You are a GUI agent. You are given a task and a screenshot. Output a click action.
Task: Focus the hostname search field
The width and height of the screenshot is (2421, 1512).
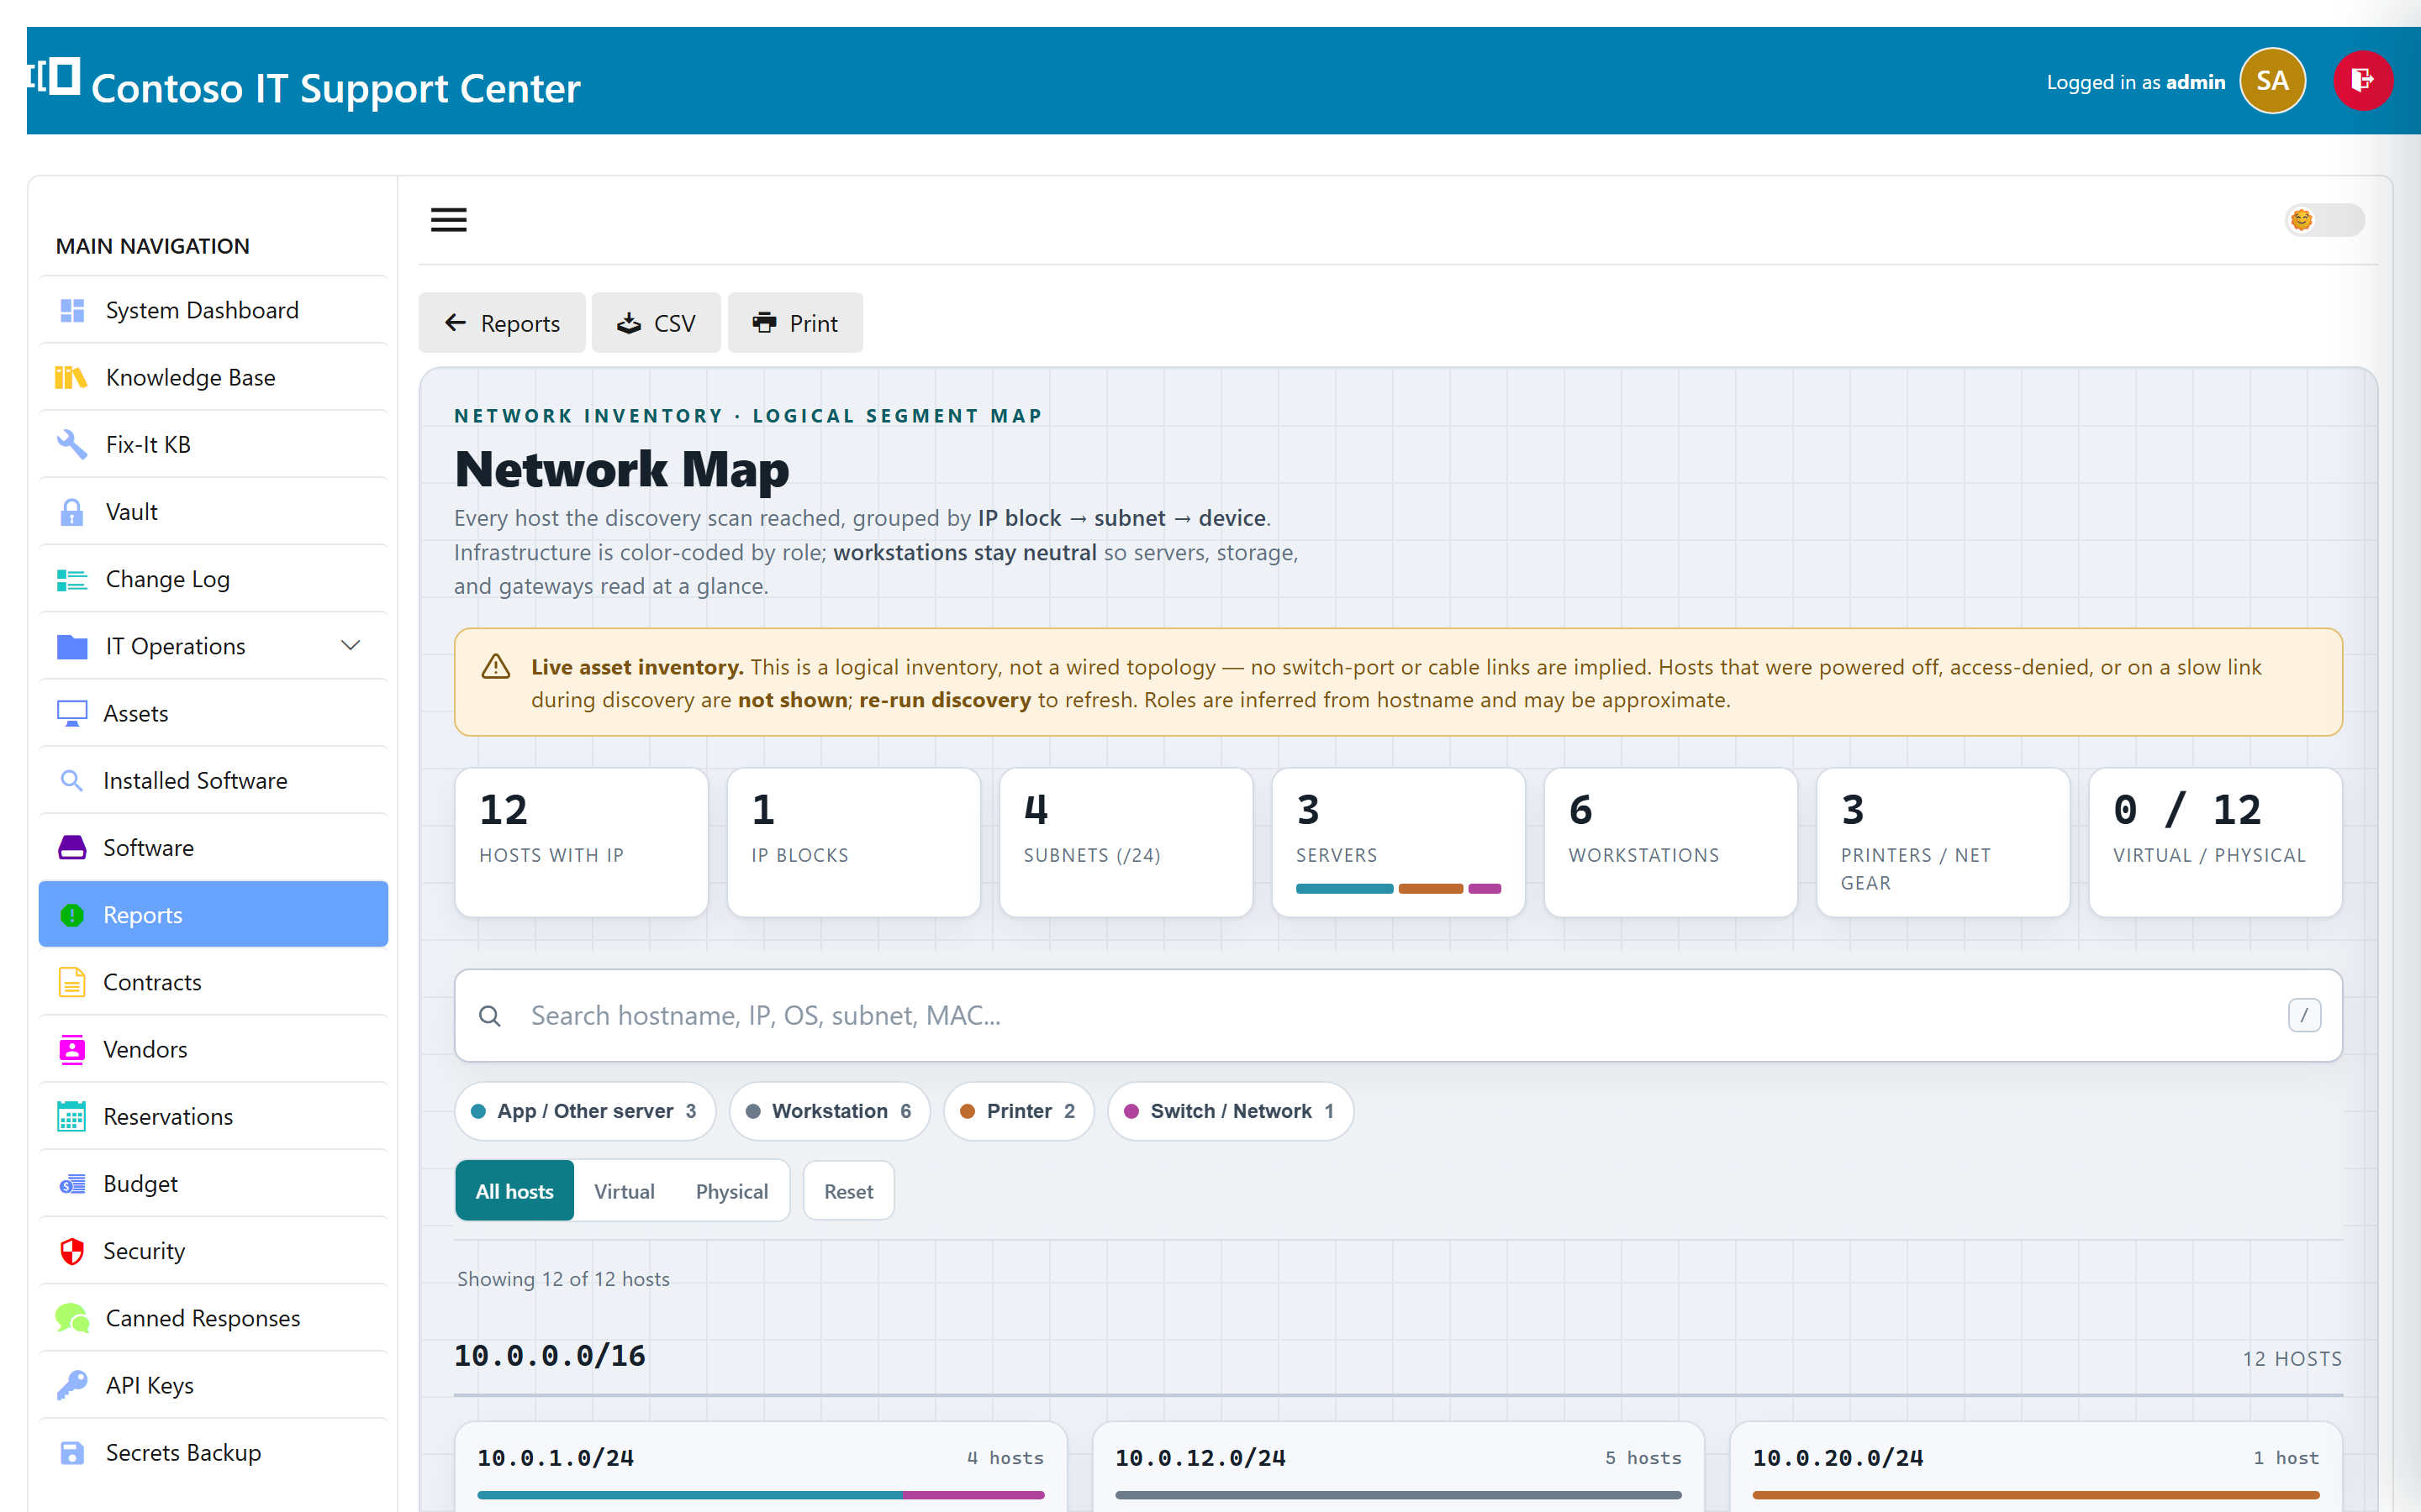1398,1016
